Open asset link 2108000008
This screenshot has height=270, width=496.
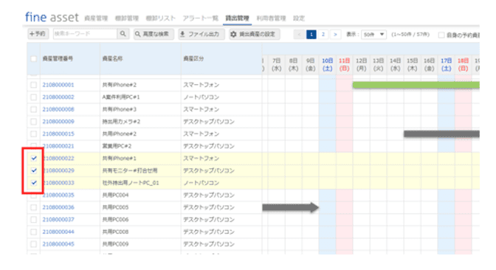click(x=58, y=109)
